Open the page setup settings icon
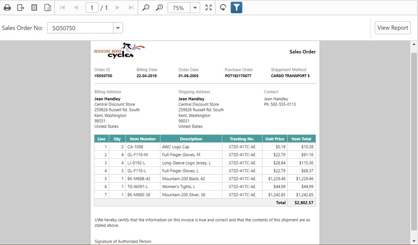The width and height of the screenshot is (418, 245). click(48, 8)
